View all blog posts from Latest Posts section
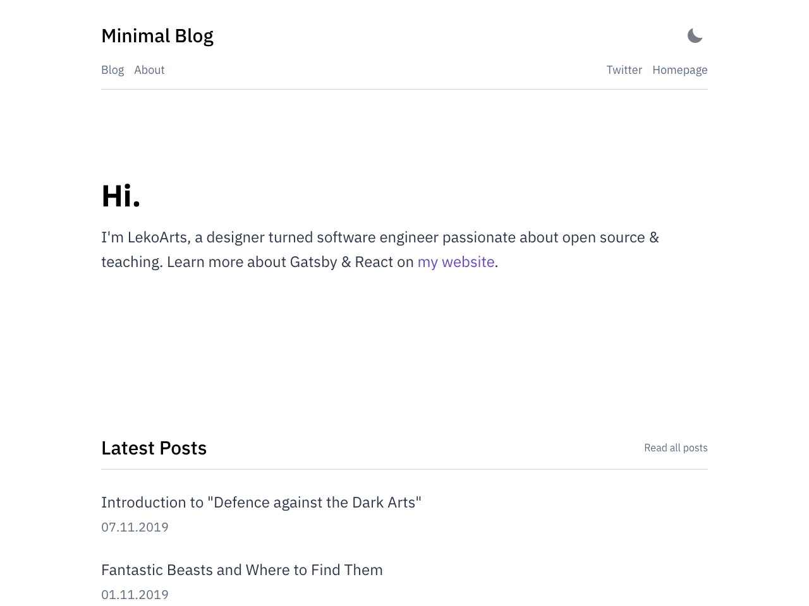 click(x=676, y=446)
